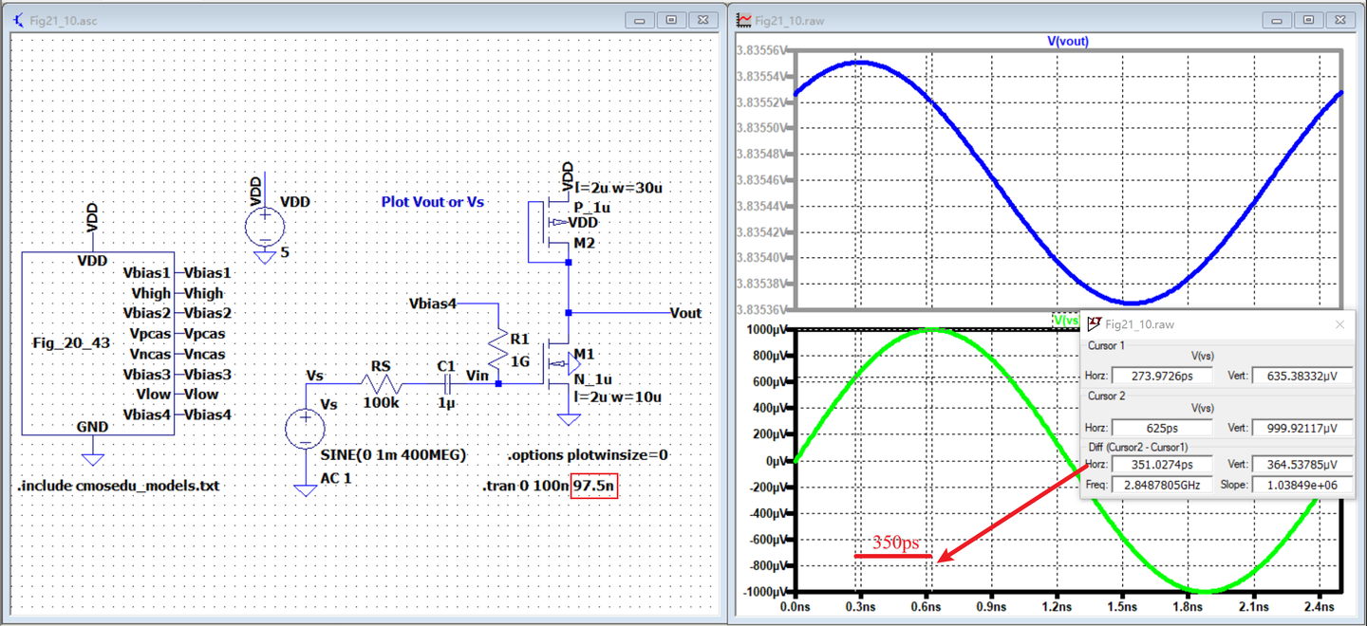Screen dimensions: 1367x626
Task: Click the Cursor 1 Vert field 635.38332µV
Action: (x=1302, y=376)
